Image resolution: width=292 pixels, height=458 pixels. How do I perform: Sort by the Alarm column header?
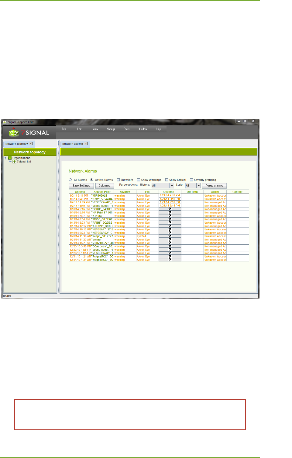pos(215,192)
